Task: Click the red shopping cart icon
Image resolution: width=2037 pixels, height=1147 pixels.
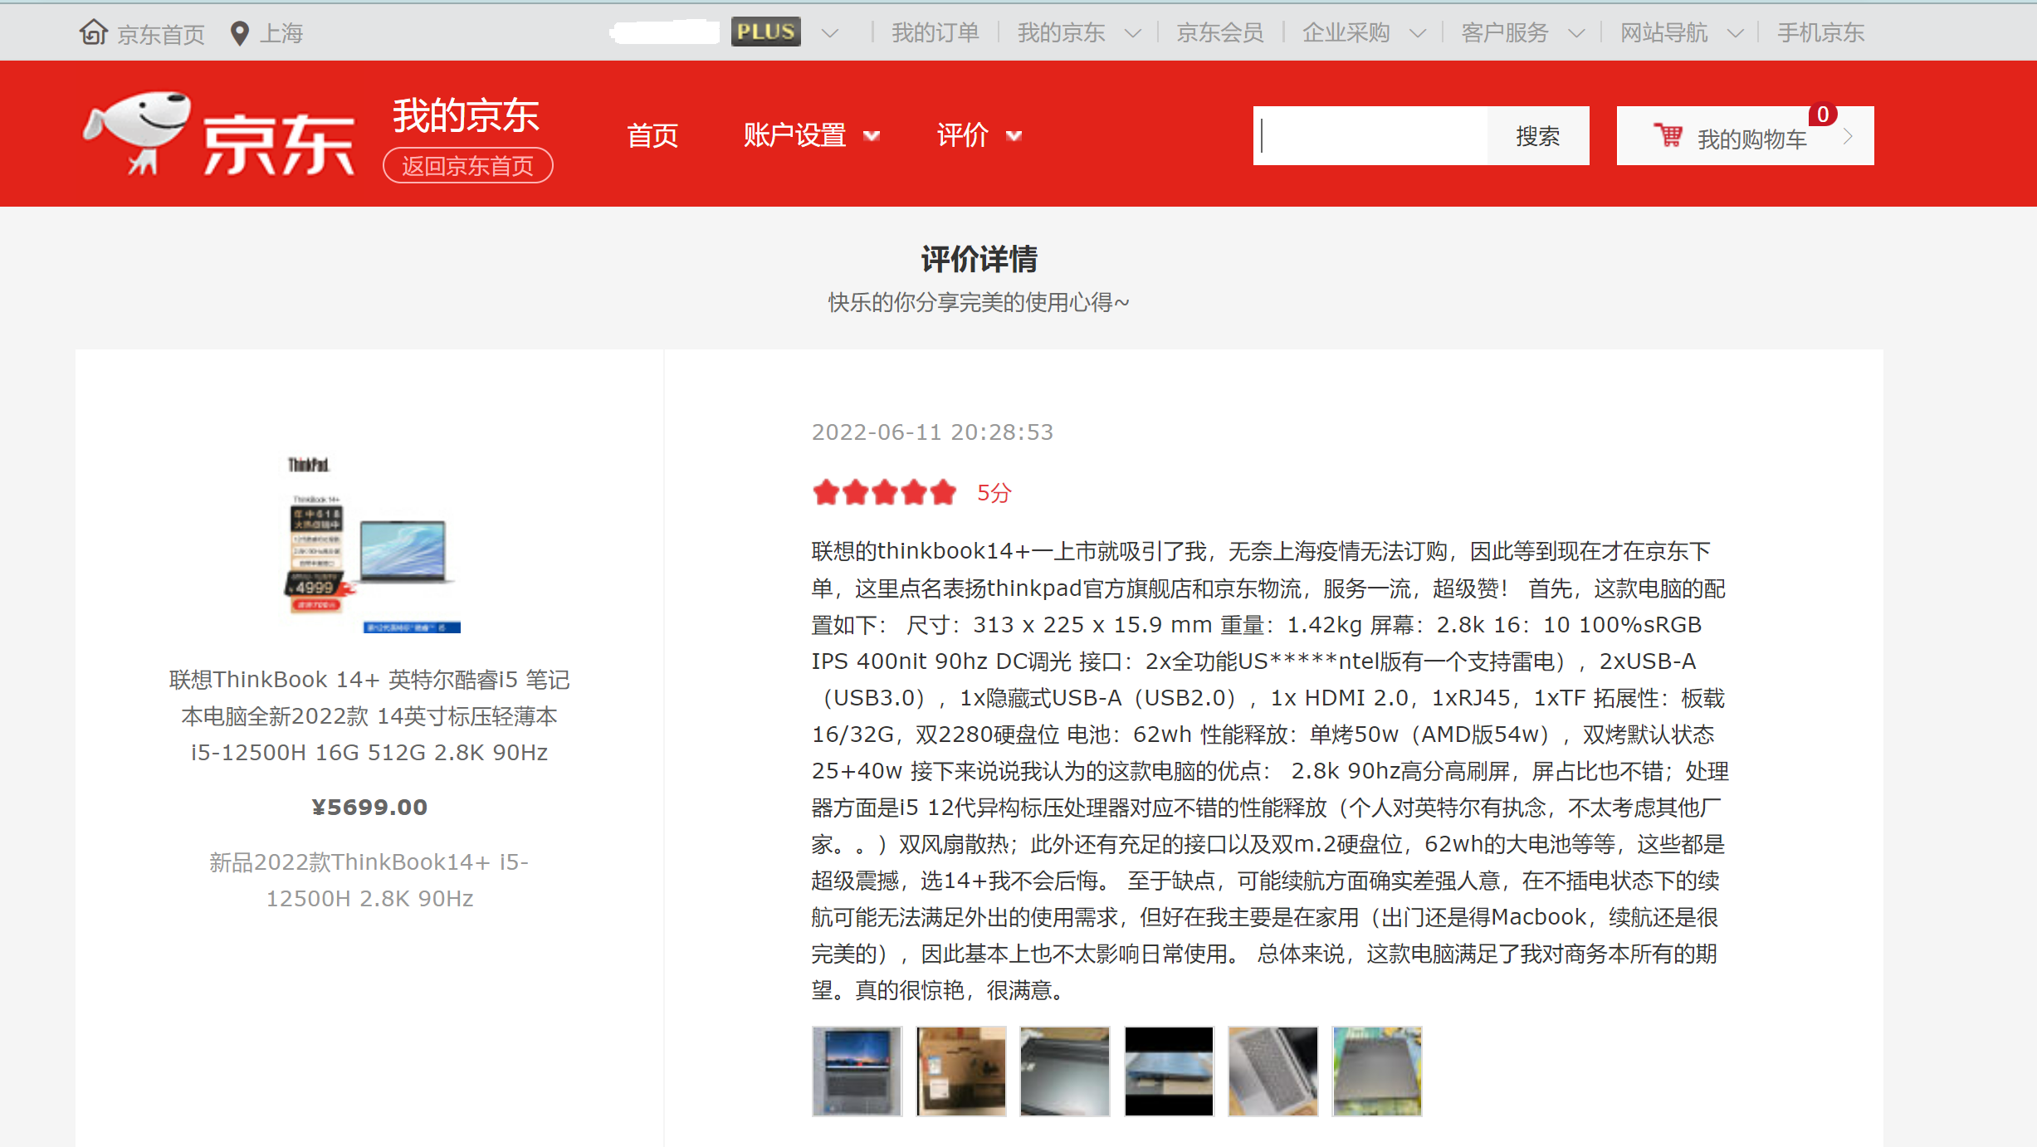Action: [1668, 135]
